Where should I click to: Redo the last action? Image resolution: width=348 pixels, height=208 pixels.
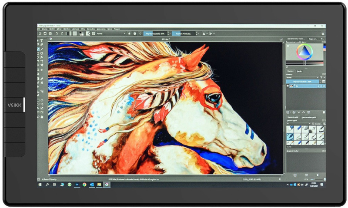(62, 33)
